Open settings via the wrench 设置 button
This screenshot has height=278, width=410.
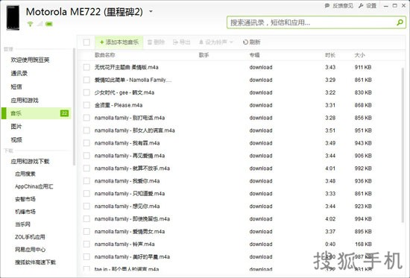point(368,6)
